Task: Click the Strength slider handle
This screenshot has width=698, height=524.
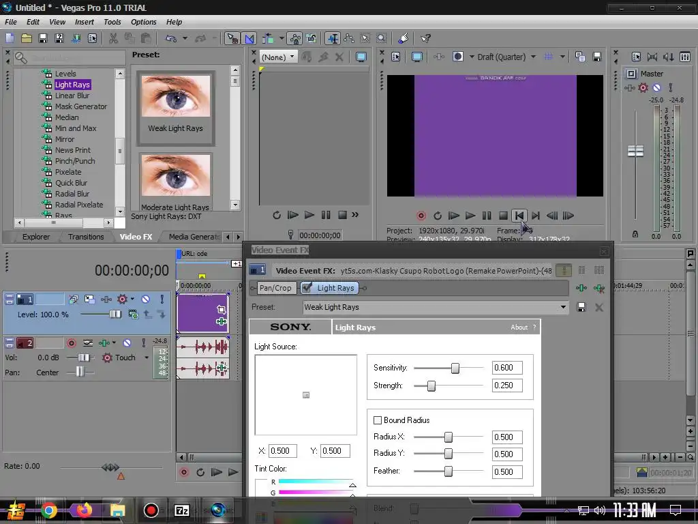Action: click(431, 386)
